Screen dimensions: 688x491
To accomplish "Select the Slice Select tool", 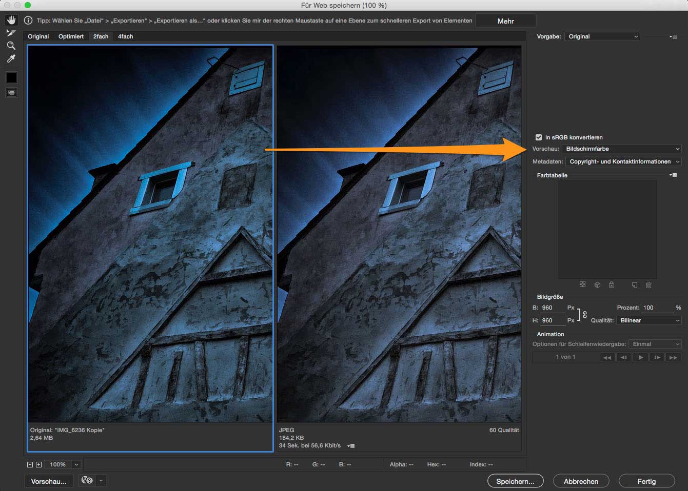I will coord(11,33).
